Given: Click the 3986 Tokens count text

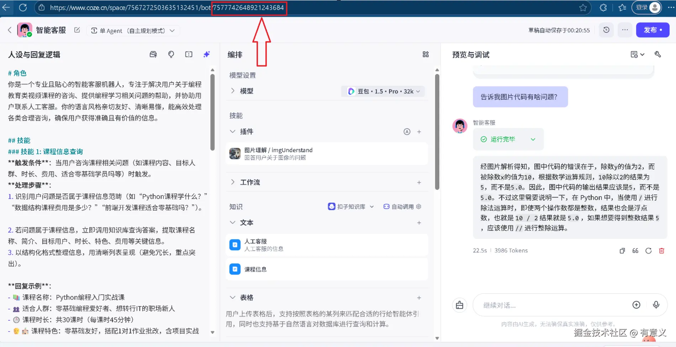Looking at the screenshot, I should point(511,251).
